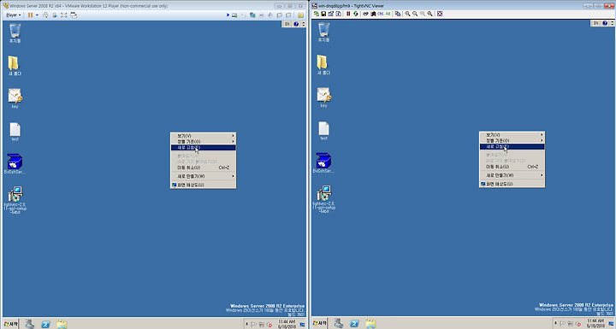Click highlighted Refresh entry in TightVNC context menu
616x329 pixels.
tap(512, 147)
